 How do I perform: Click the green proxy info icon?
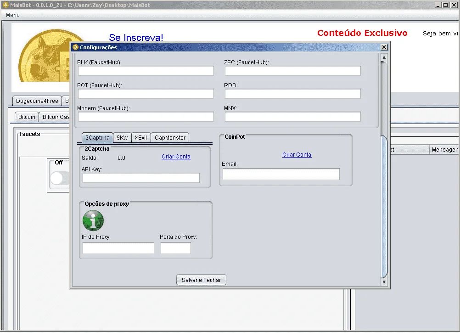[x=93, y=220]
